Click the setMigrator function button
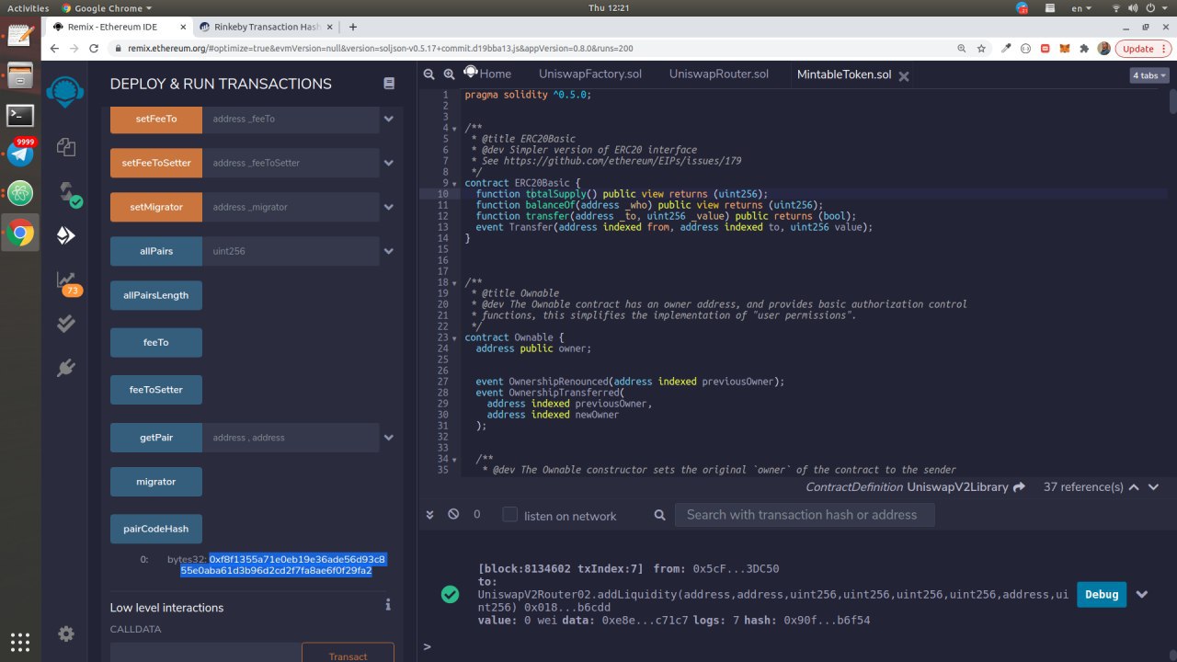The width and height of the screenshot is (1177, 662). point(156,207)
